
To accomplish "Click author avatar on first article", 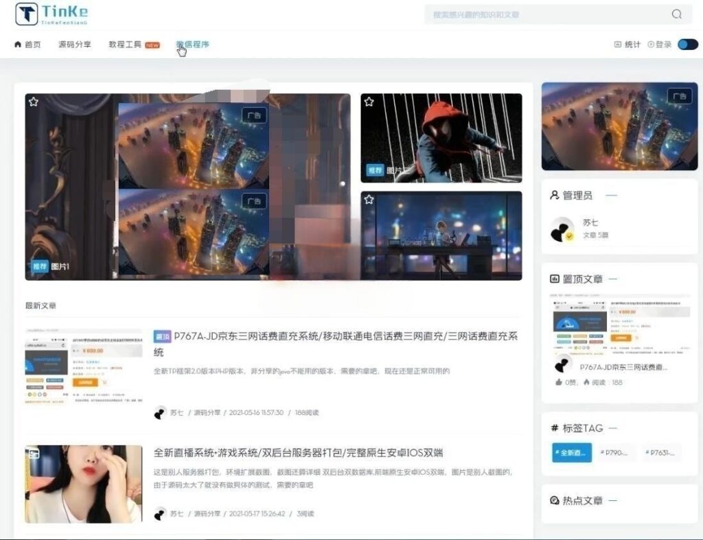I will (x=160, y=413).
